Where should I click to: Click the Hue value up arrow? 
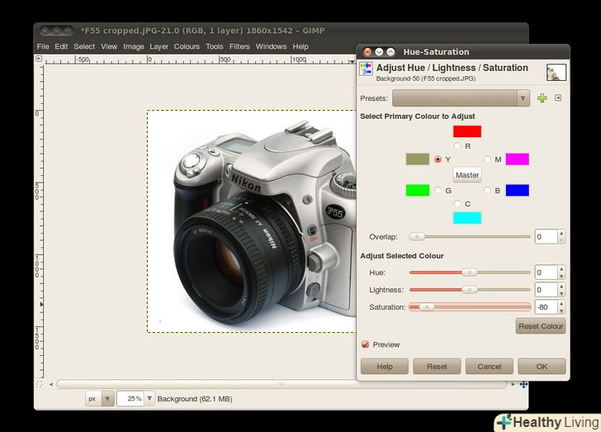(561, 268)
